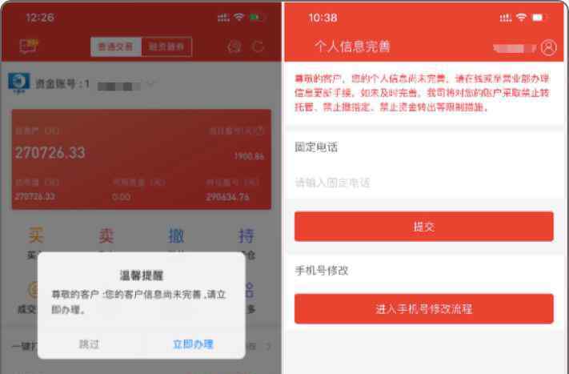The image size is (569, 374).
Task: Tap the brokerage logo beside 资金账号
Action: pyautogui.click(x=19, y=82)
